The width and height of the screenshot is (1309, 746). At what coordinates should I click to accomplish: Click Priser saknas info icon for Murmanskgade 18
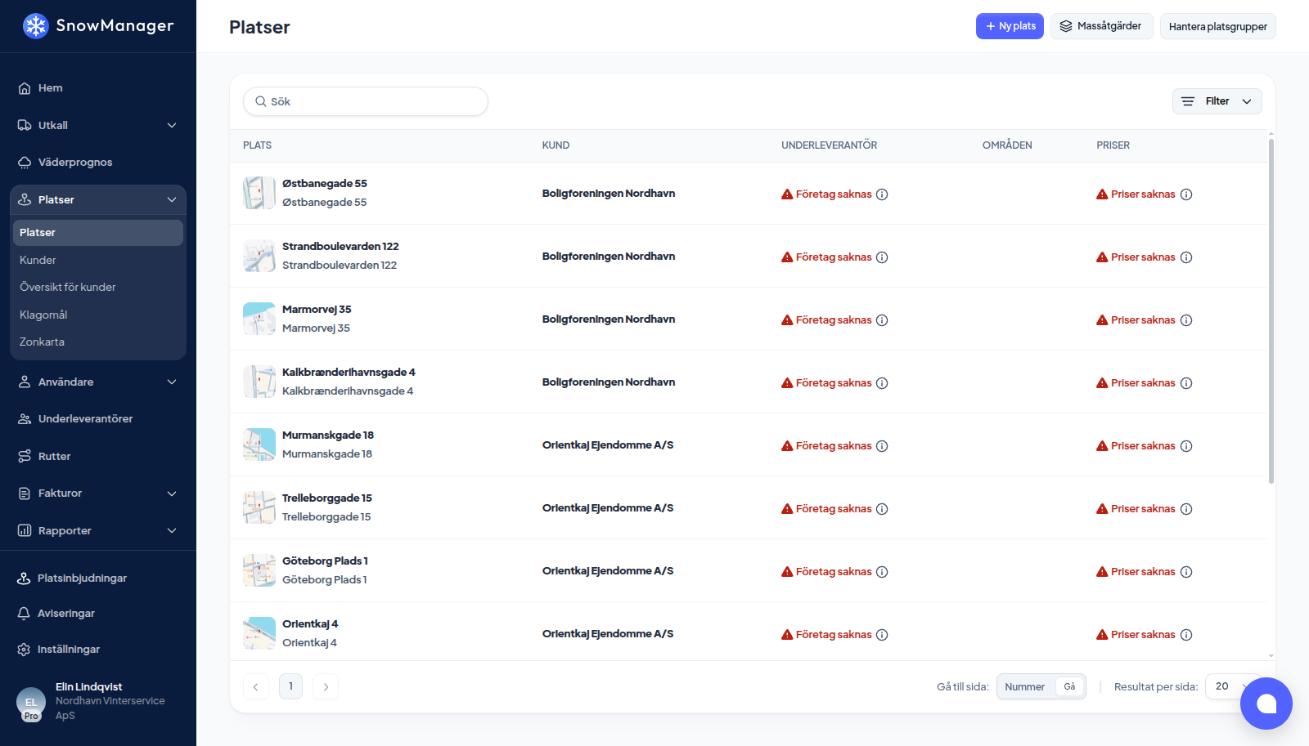pyautogui.click(x=1186, y=446)
